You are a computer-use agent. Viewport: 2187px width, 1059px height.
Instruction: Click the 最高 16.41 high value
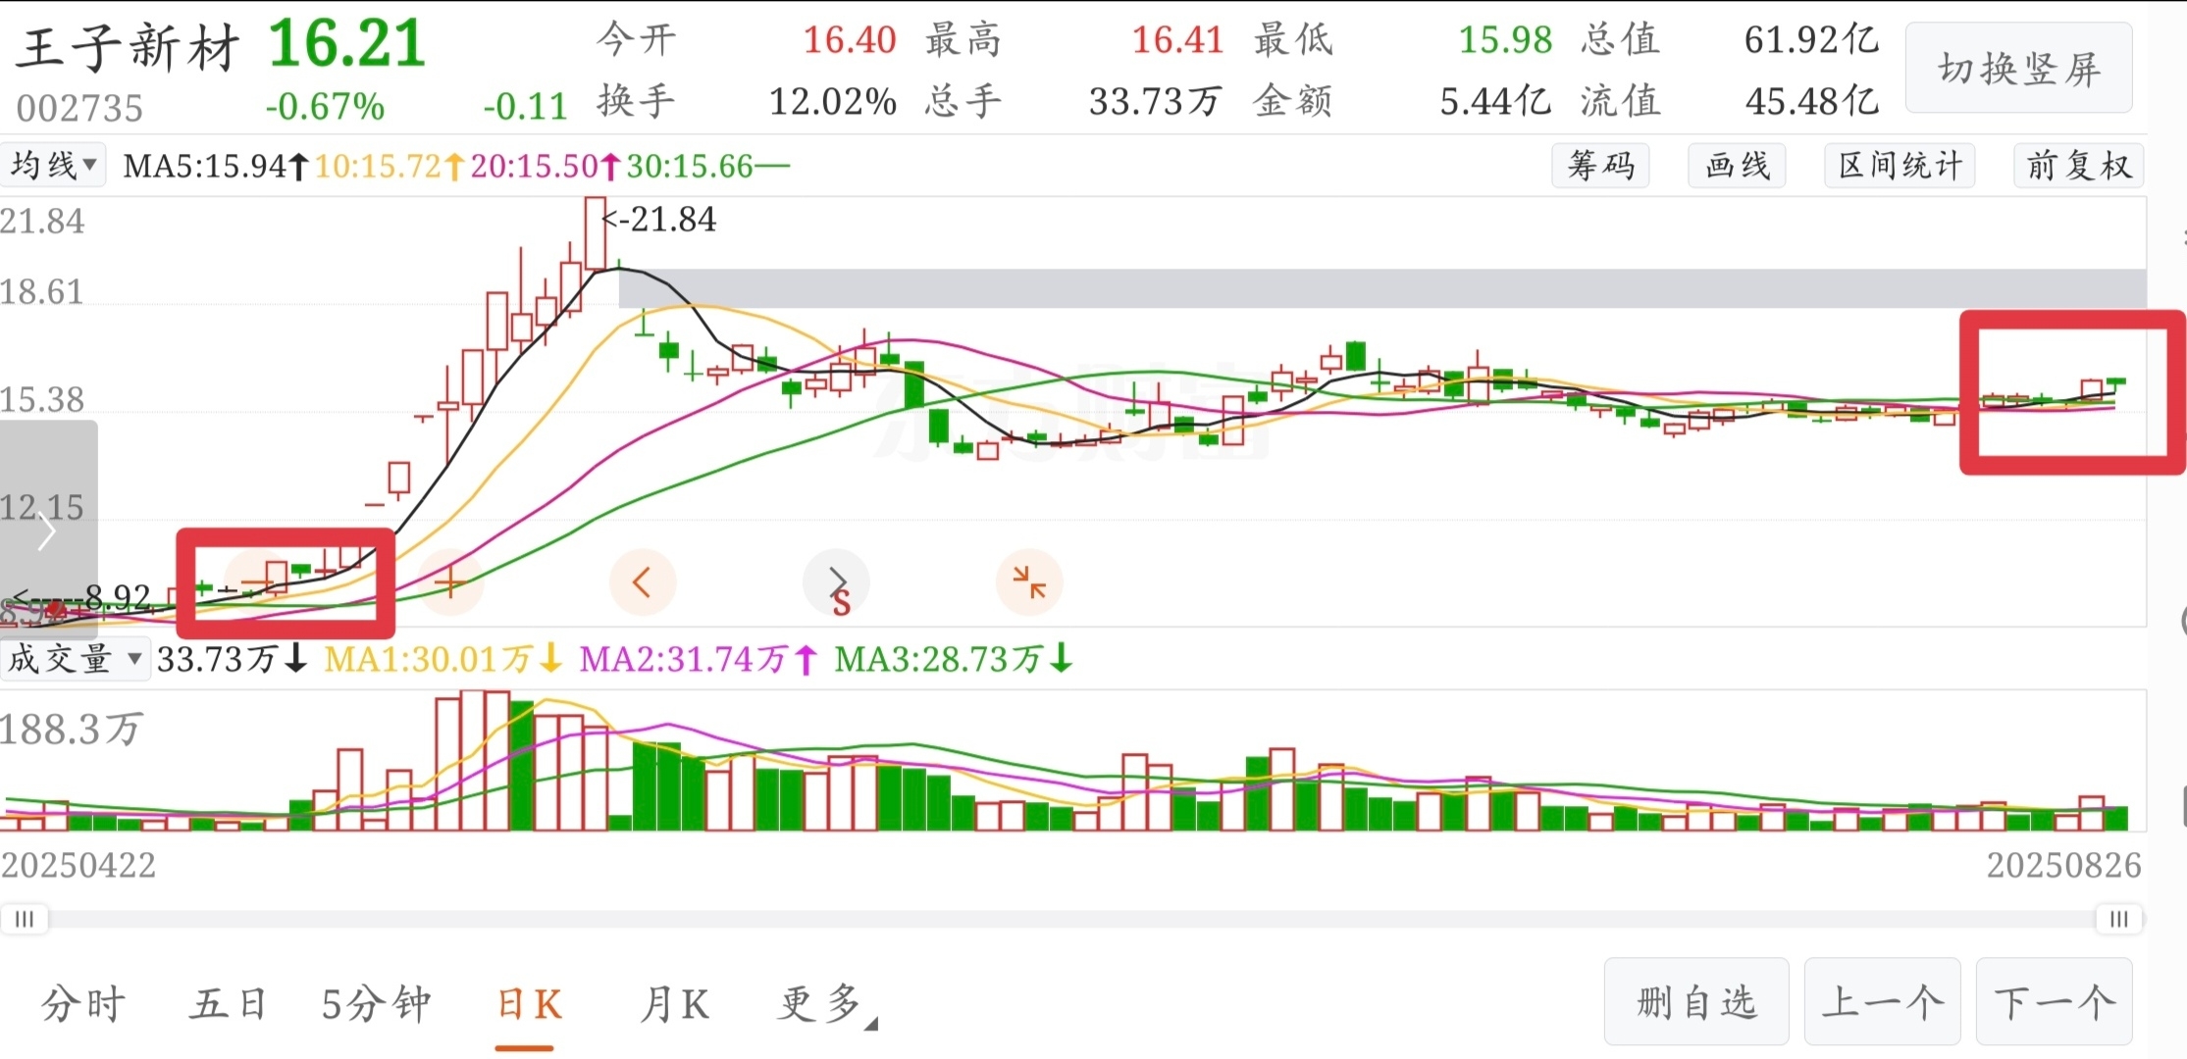coord(1177,40)
